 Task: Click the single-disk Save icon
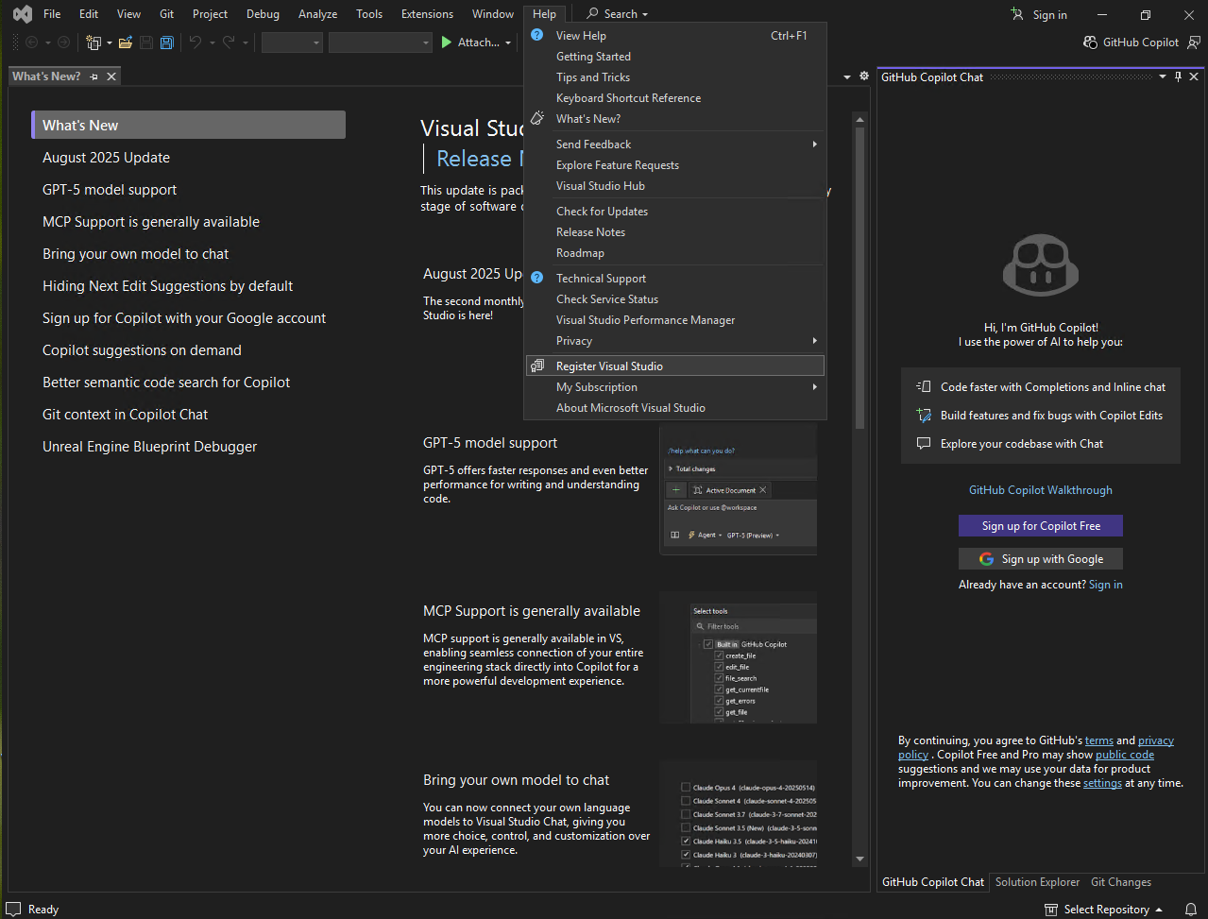pos(146,43)
